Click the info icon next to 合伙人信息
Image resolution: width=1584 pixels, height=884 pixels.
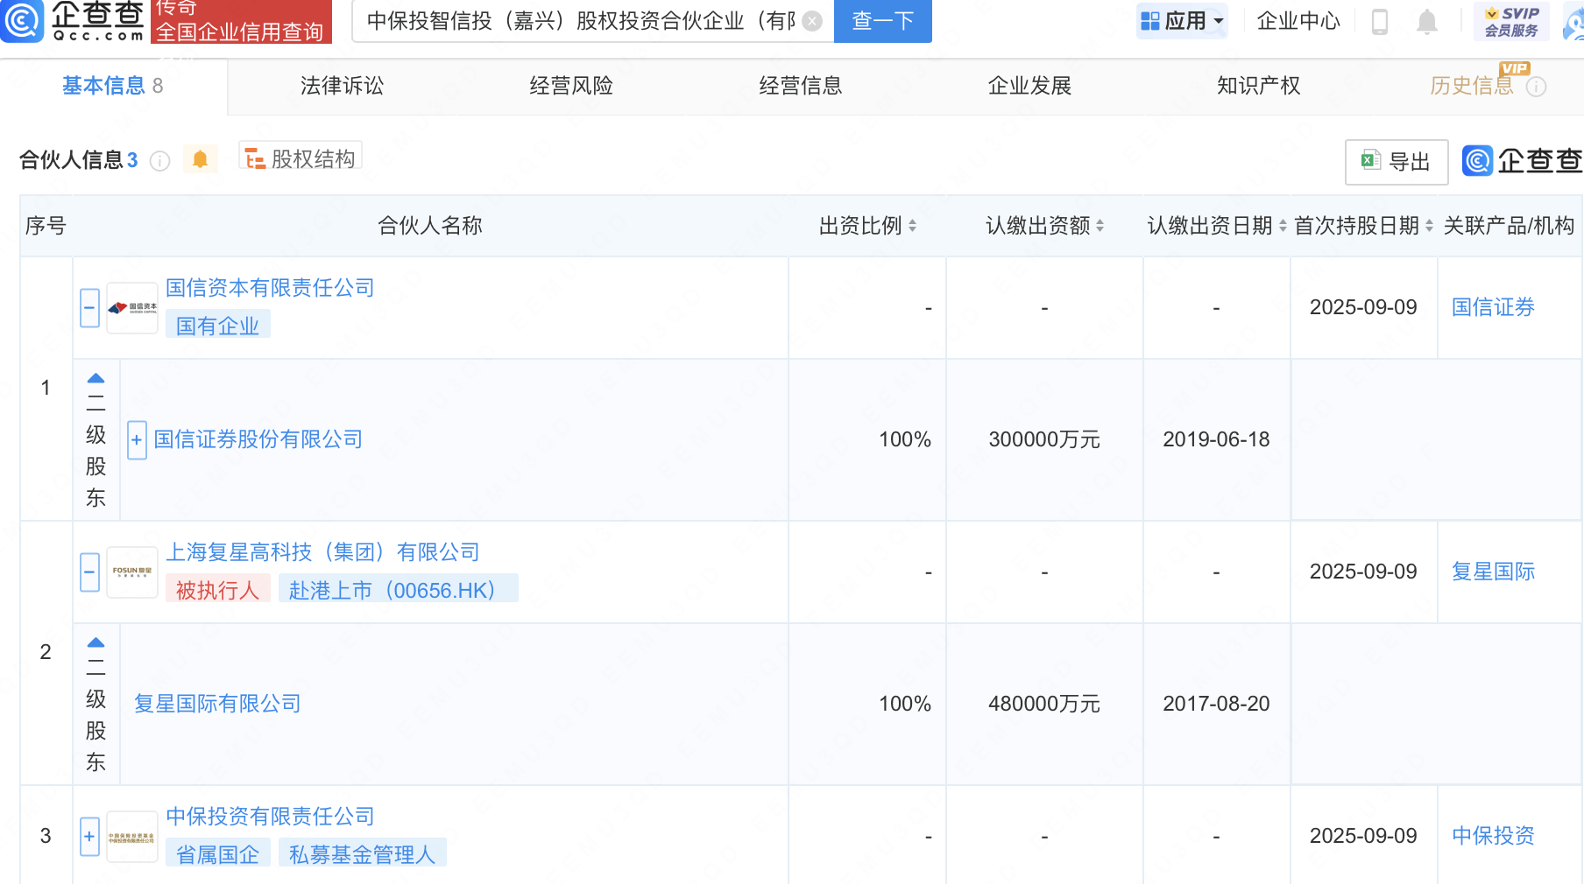coord(159,161)
